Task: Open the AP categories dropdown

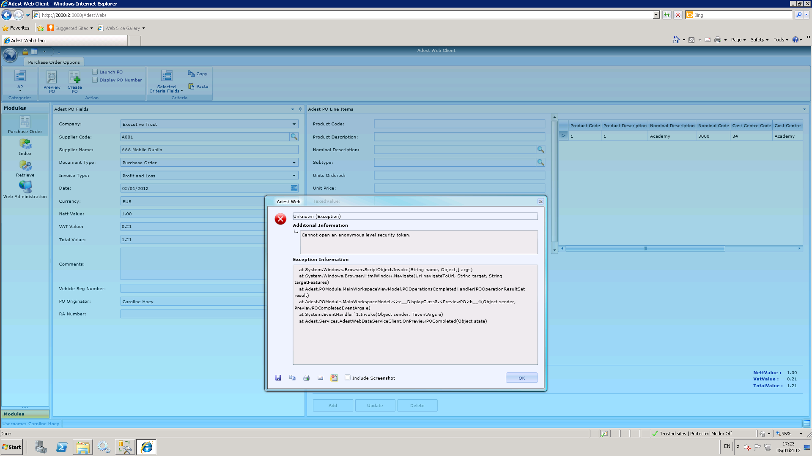Action: (20, 80)
